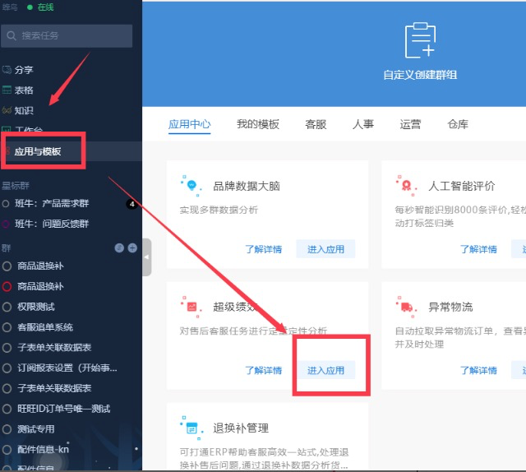Click the plus icon to add group
The height and width of the screenshot is (472, 526).
point(132,248)
